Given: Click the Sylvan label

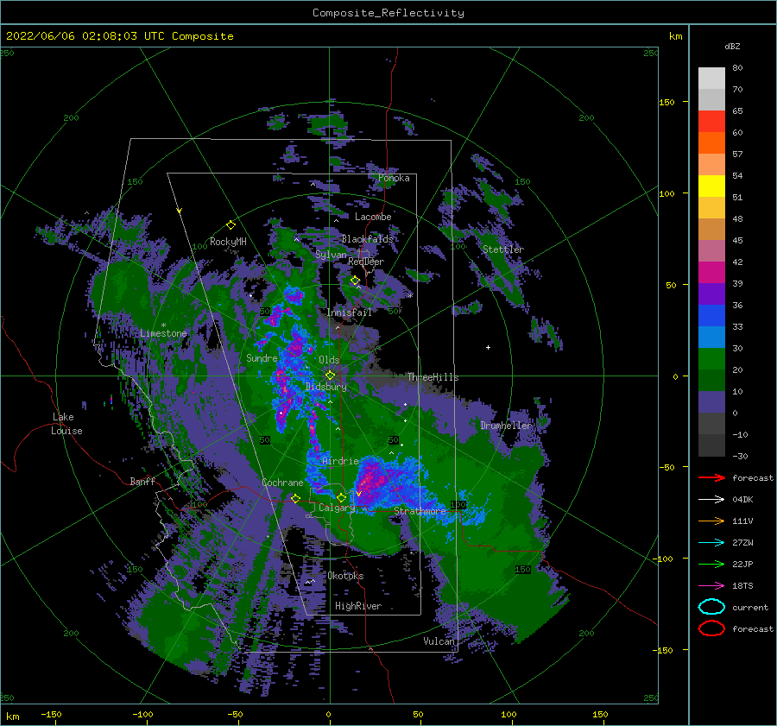Looking at the screenshot, I should click(x=331, y=255).
